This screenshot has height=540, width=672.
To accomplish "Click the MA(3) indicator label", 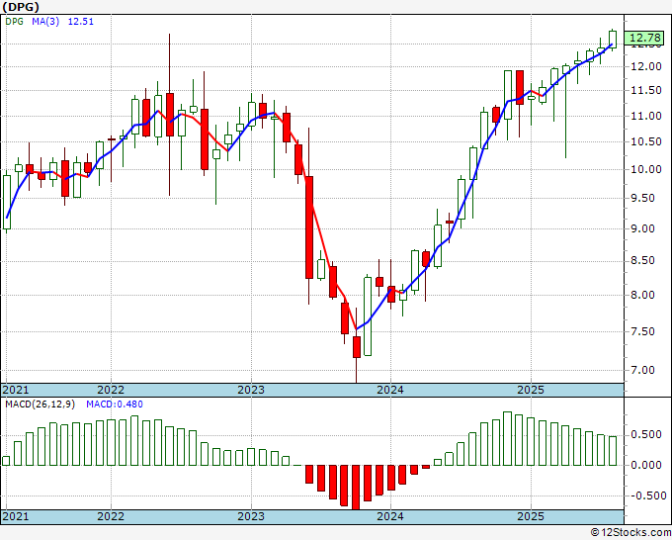I will pyautogui.click(x=45, y=22).
